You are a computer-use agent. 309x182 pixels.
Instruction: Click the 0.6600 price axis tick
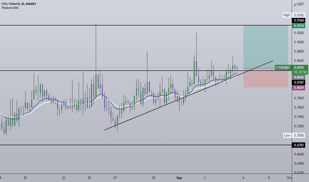(x=299, y=154)
